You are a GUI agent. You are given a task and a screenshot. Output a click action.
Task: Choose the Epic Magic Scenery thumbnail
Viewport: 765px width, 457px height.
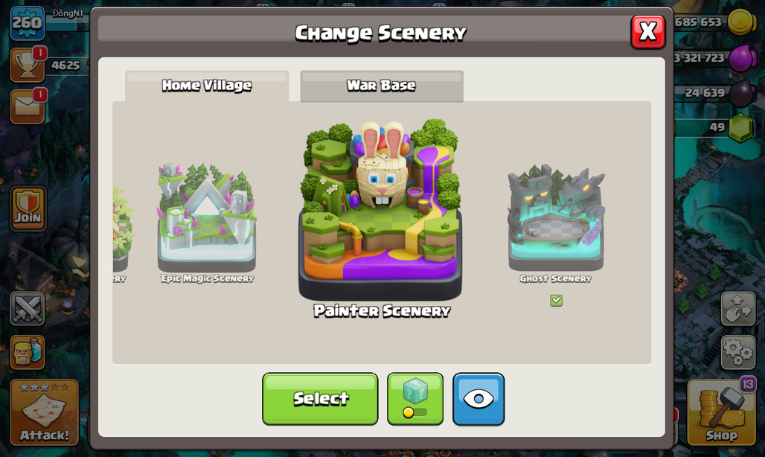(x=207, y=218)
